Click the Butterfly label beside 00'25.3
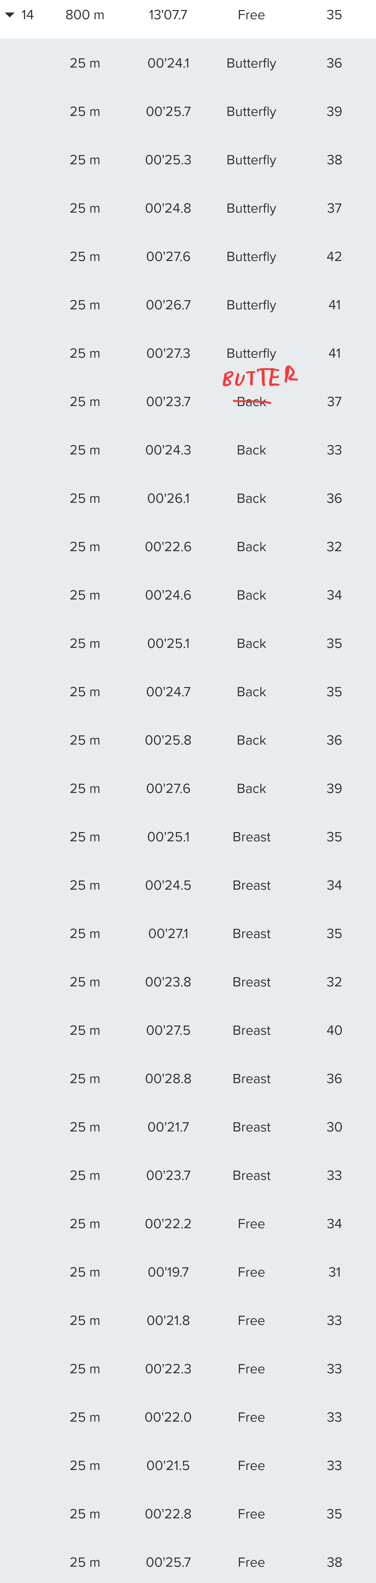This screenshot has height=1583, width=376. 251,160
